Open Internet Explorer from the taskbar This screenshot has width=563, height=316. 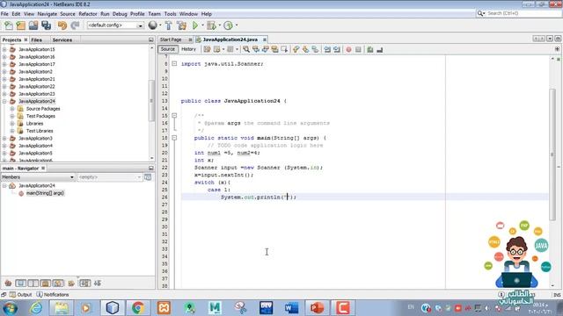click(36, 308)
